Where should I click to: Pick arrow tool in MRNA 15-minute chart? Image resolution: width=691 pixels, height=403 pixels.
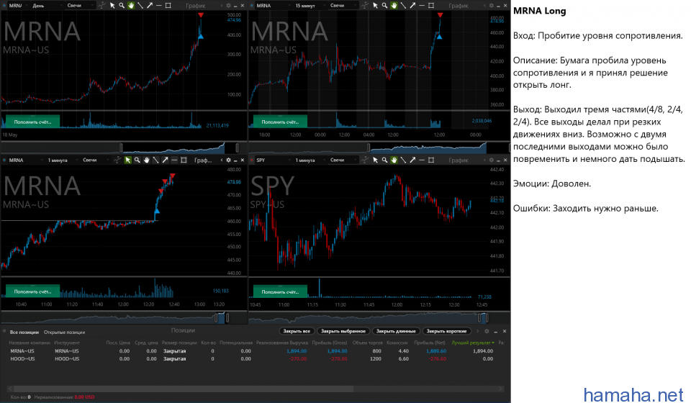(x=412, y=5)
